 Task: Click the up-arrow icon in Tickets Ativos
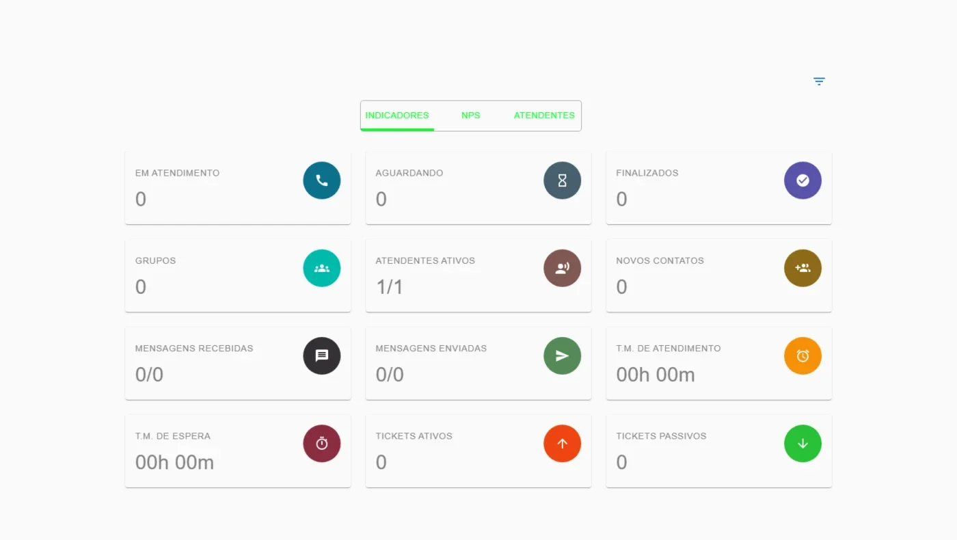pos(563,444)
